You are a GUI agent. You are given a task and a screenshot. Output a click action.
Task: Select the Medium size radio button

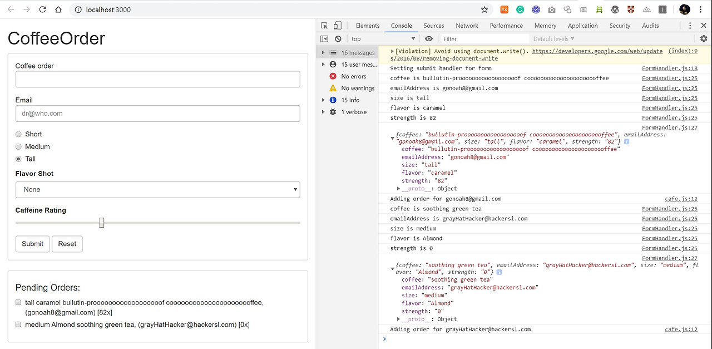[x=19, y=147]
